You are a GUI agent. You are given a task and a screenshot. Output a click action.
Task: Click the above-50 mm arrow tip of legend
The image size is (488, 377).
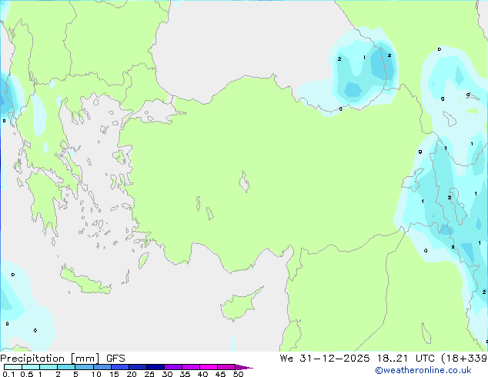244,367
